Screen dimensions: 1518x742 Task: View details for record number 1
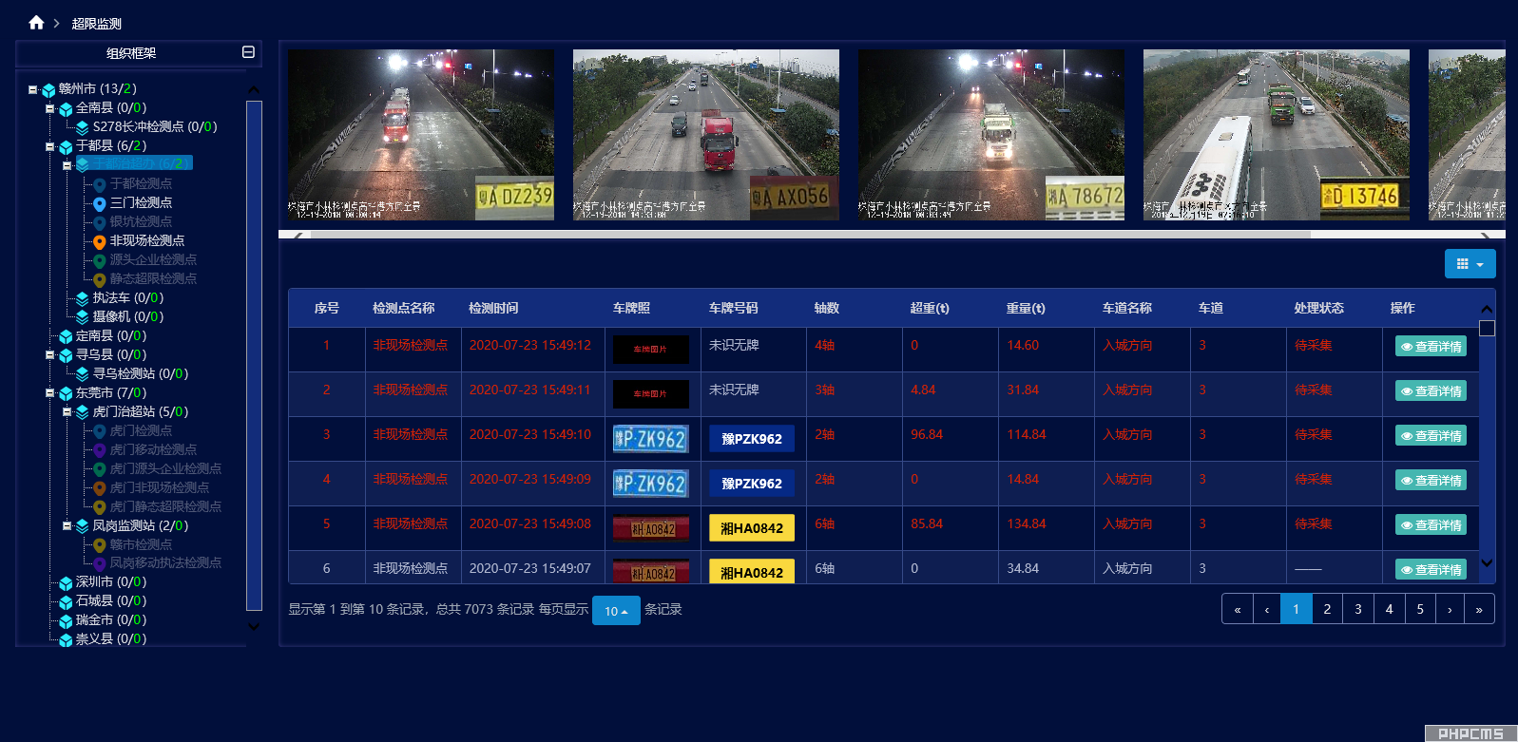1431,347
